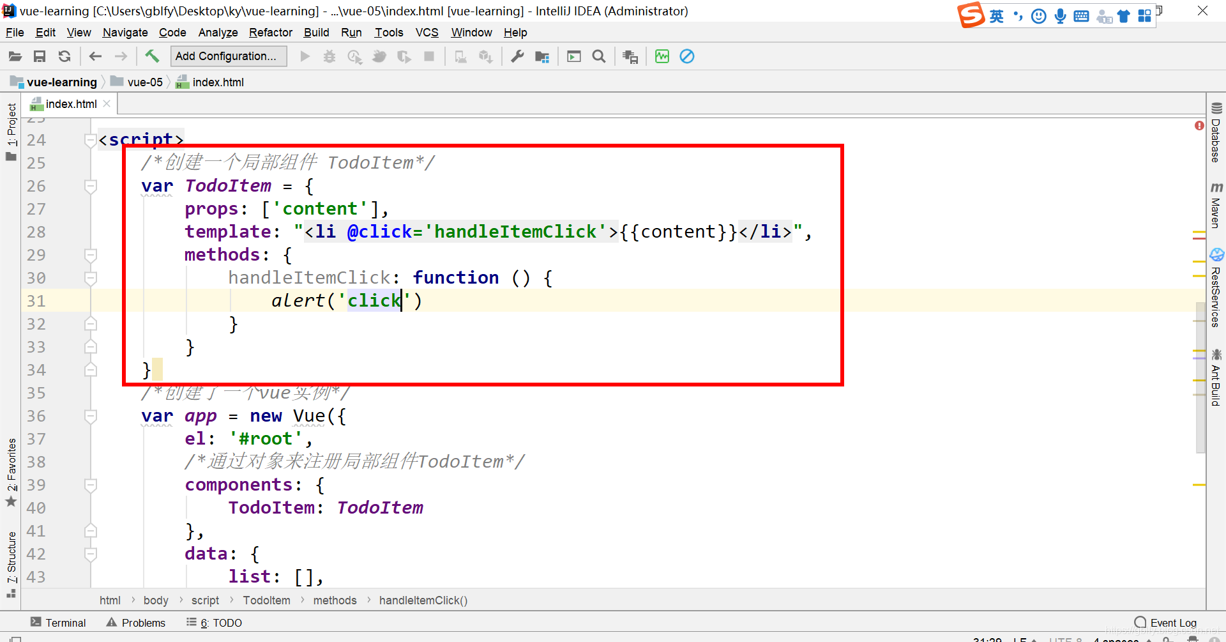
Task: Click the blue circle-slash icon
Action: [x=687, y=56]
